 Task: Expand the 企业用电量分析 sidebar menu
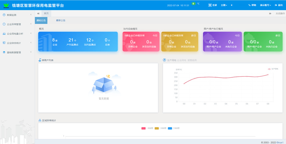tap(17, 34)
